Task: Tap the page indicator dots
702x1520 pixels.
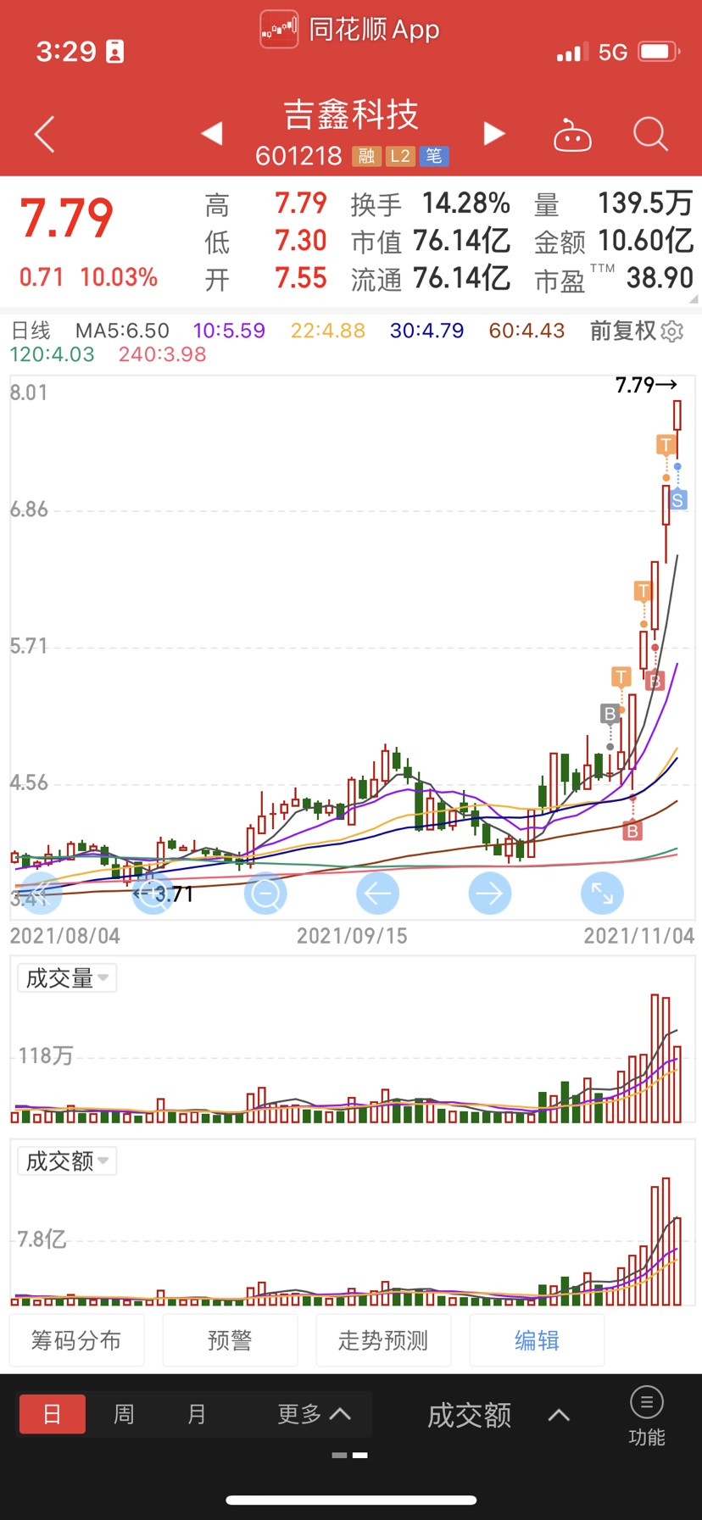Action: point(350,1455)
